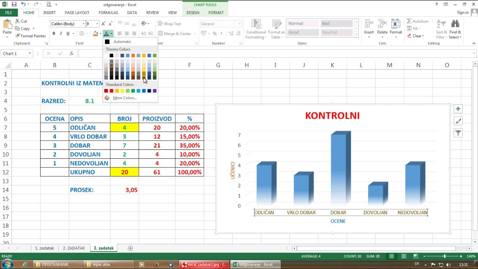Click the Fill Color bucket icon
Image resolution: width=478 pixels, height=269 pixels.
click(95, 34)
